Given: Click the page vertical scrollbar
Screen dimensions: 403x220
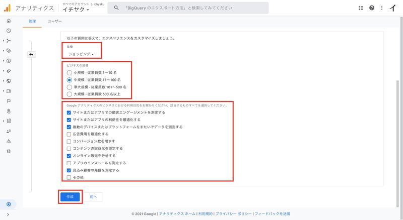Looking at the screenshot, I should pos(398,144).
